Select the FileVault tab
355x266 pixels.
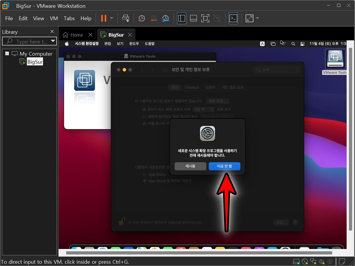pyautogui.click(x=192, y=87)
